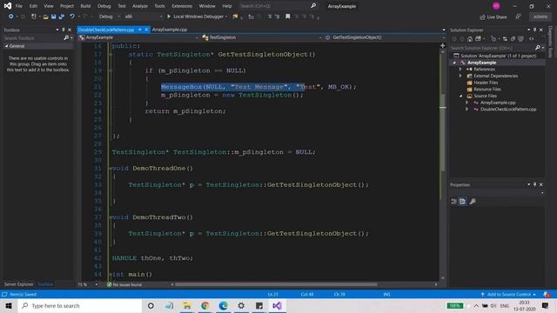The image size is (557, 313).
Task: Open the File menu
Action: (19, 6)
